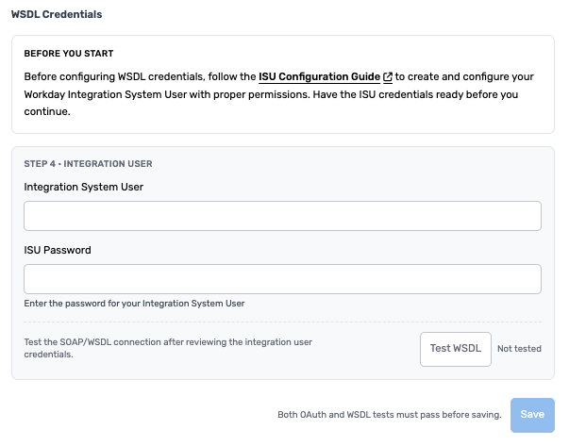This screenshot has height=446, width=569.
Task: Click into the ISU Password field
Action: click(x=282, y=279)
